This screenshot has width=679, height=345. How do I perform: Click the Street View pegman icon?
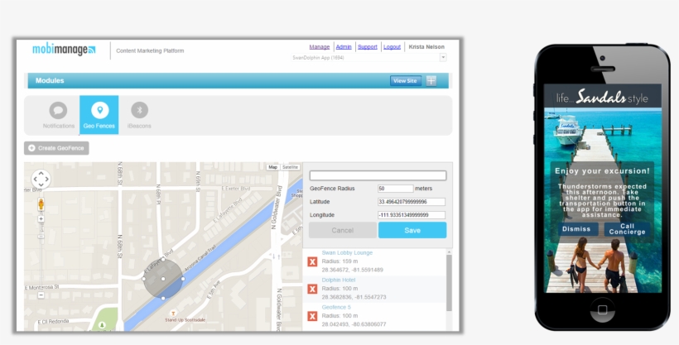41,204
